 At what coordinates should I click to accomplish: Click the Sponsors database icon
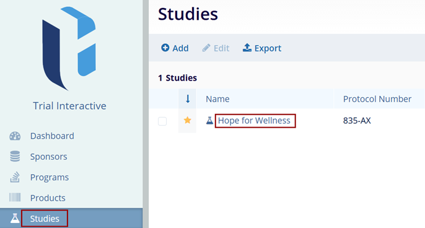(15, 156)
